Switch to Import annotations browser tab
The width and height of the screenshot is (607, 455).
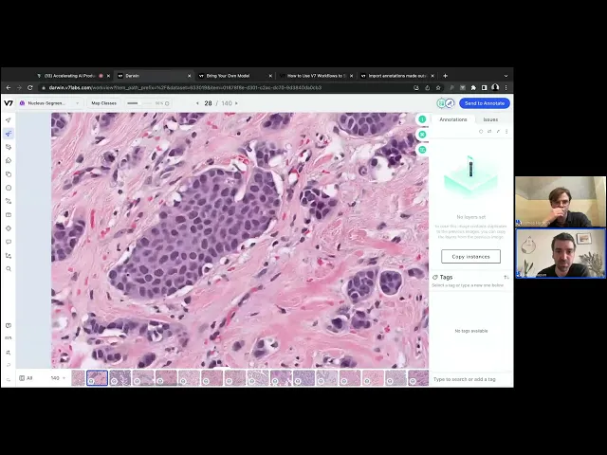[x=395, y=76]
